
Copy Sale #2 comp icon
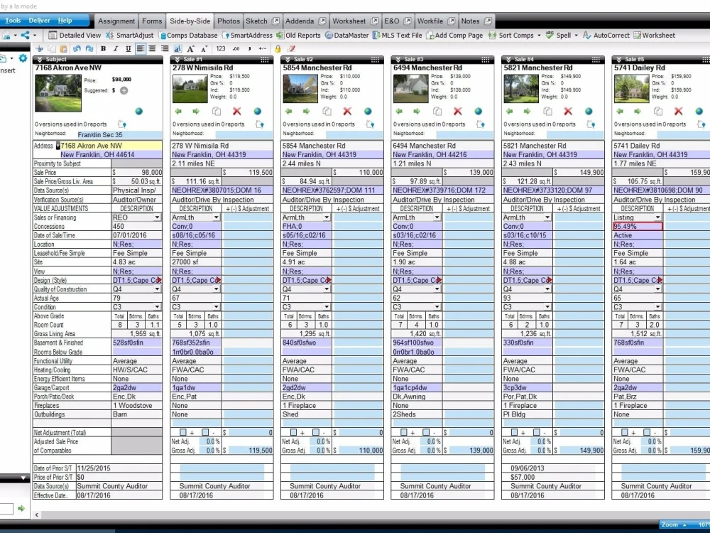(327, 111)
